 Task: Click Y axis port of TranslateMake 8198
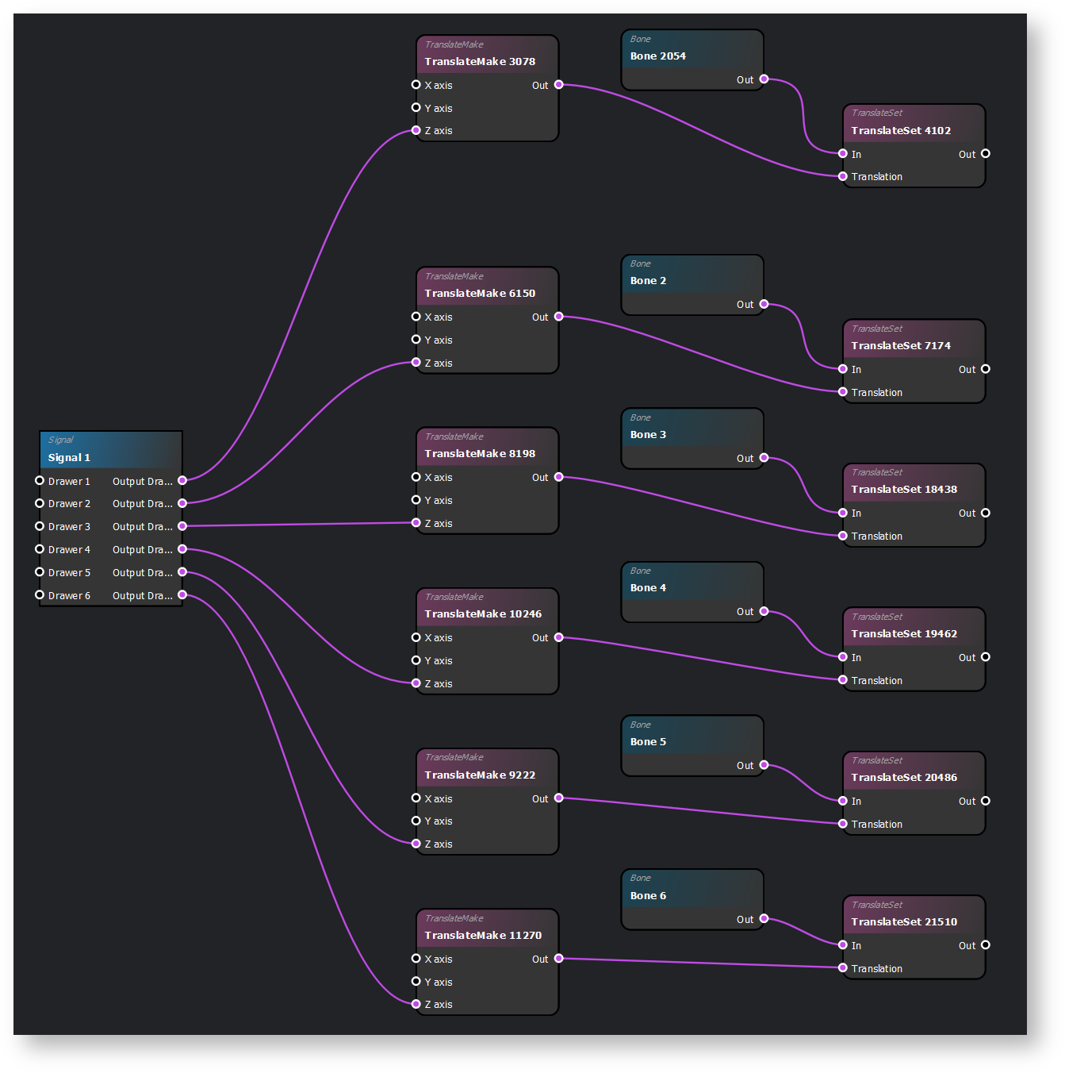[x=416, y=500]
